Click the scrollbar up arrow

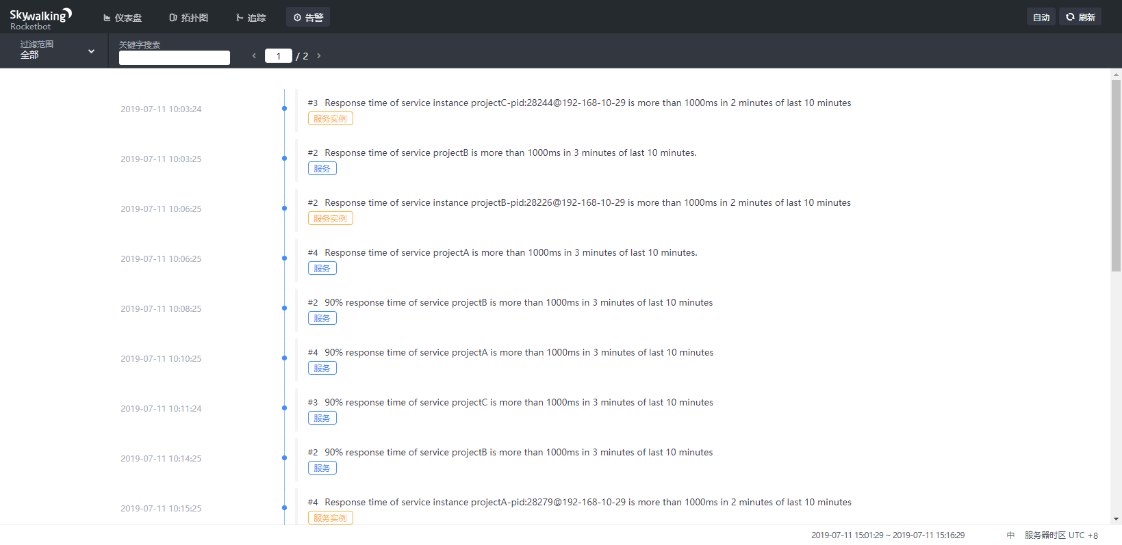(x=1116, y=74)
